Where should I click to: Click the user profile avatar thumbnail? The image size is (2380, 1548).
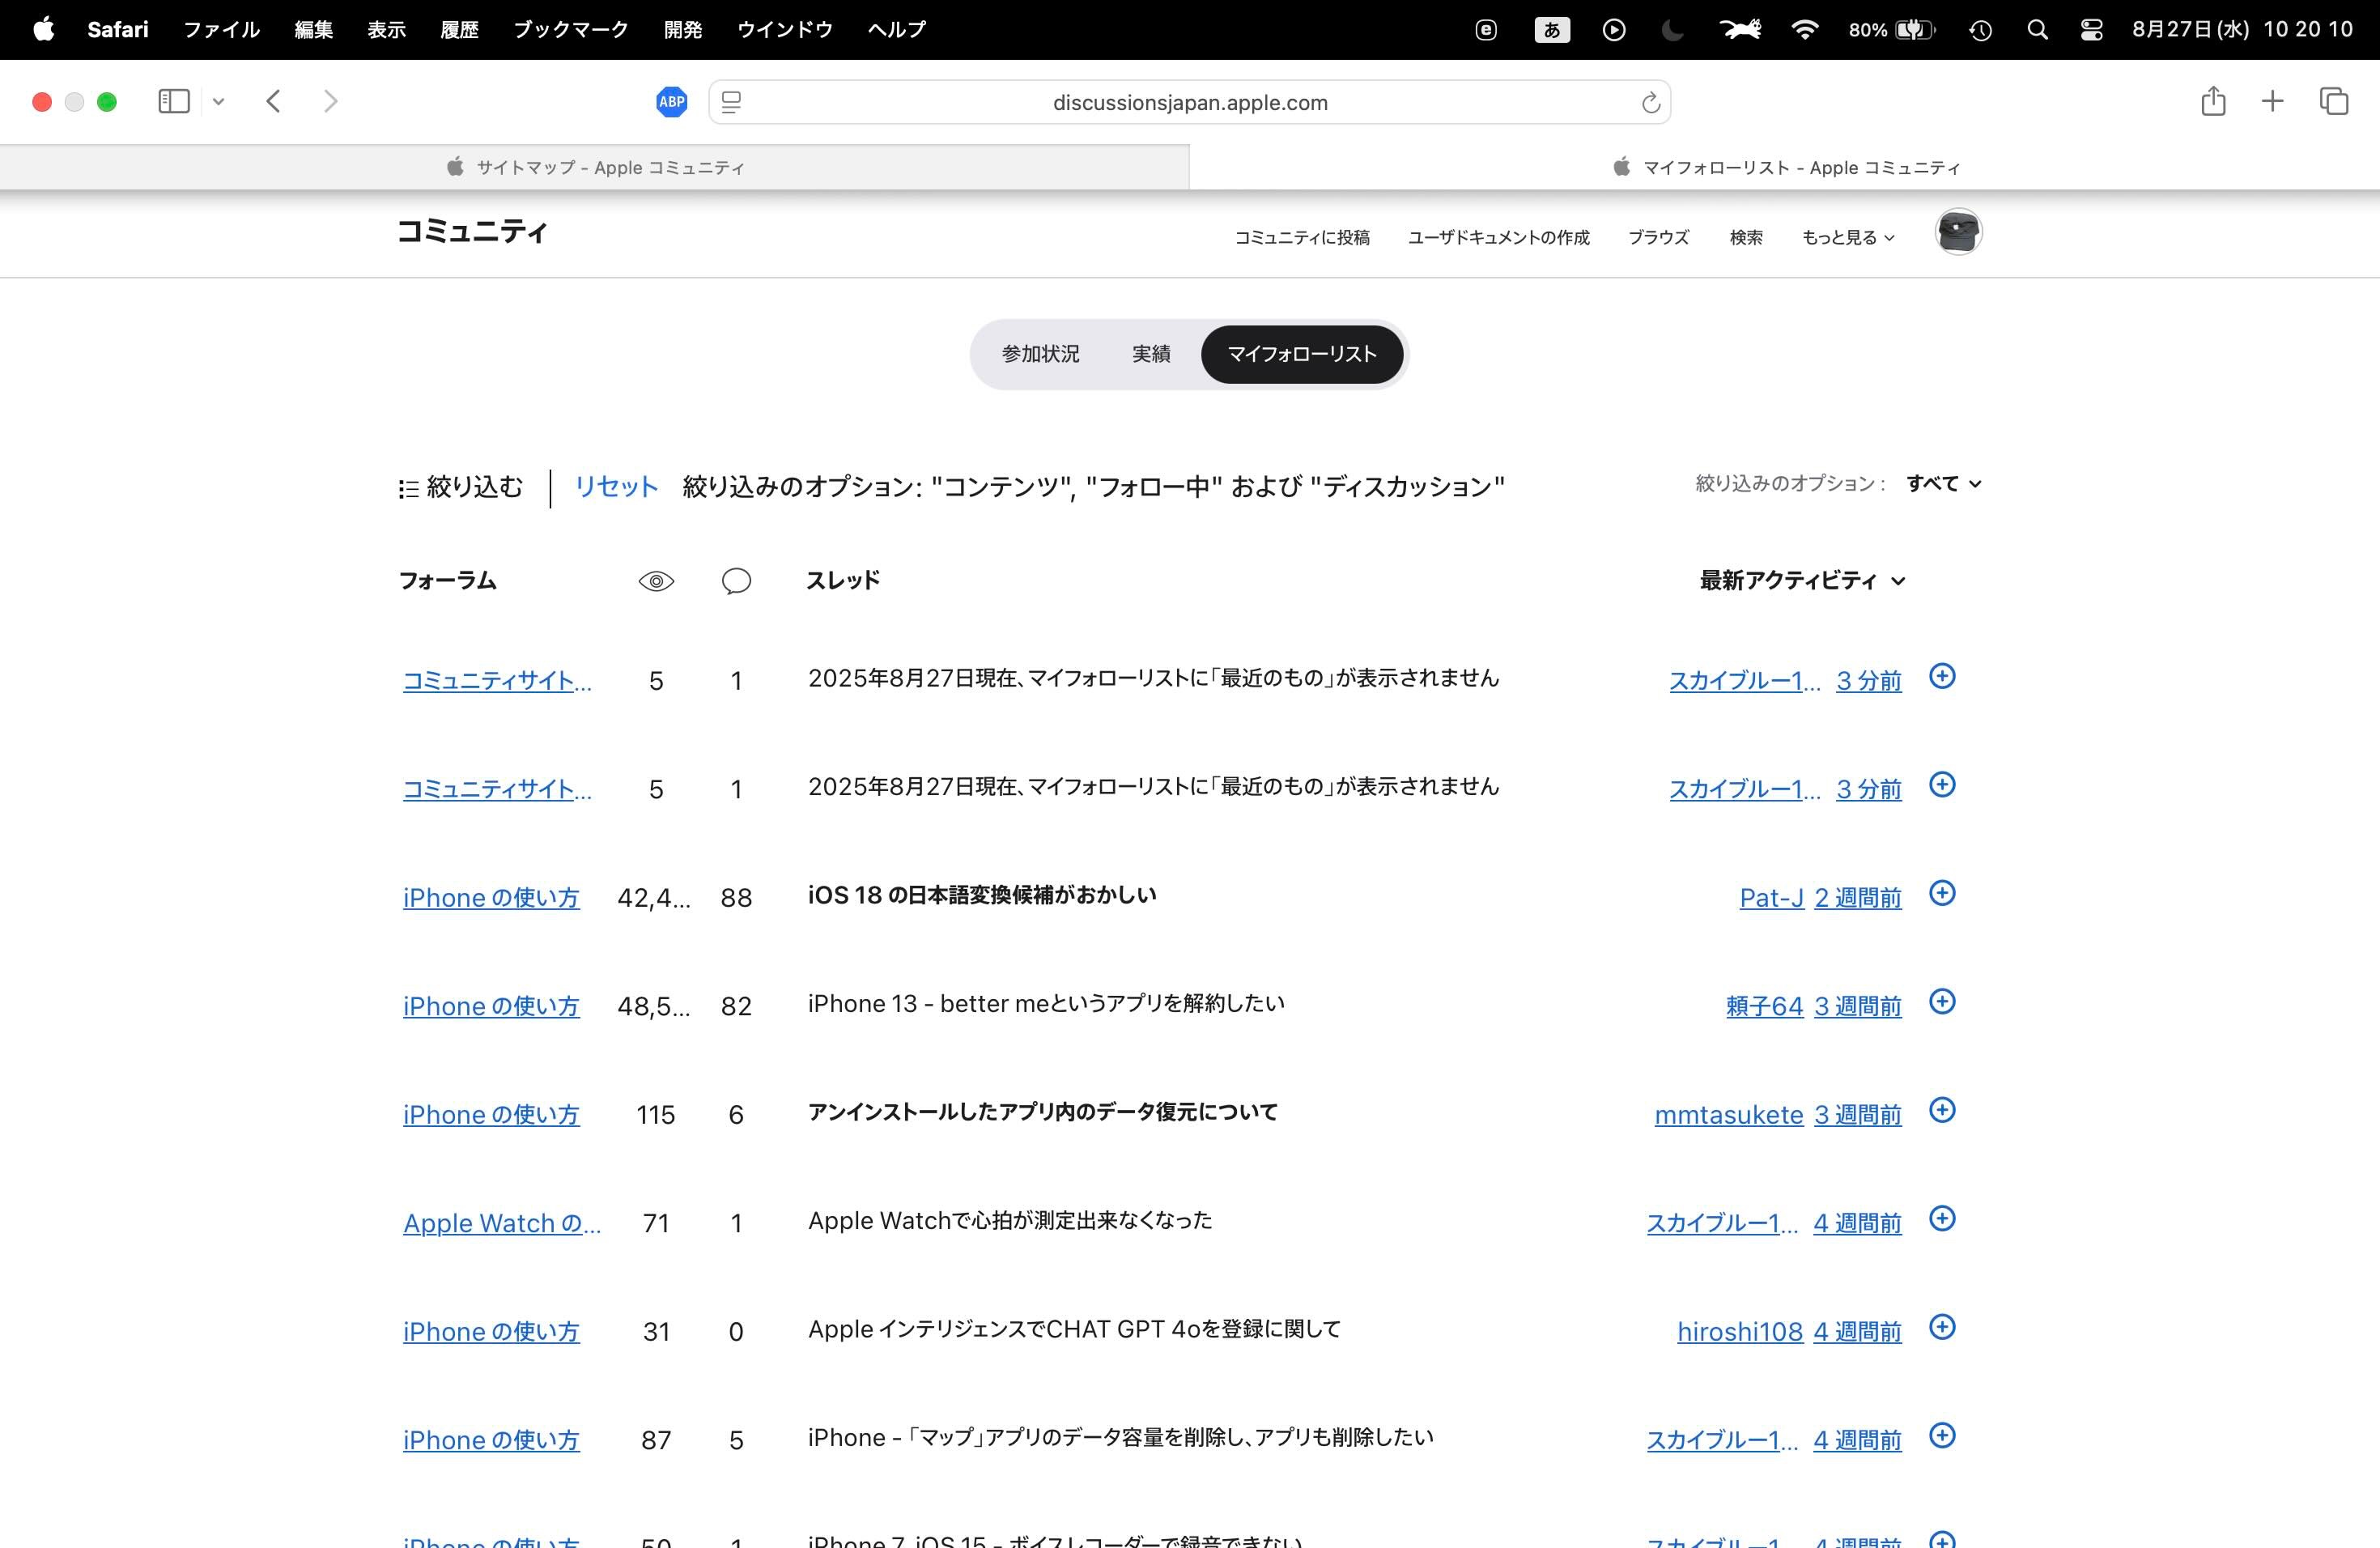pos(1957,232)
